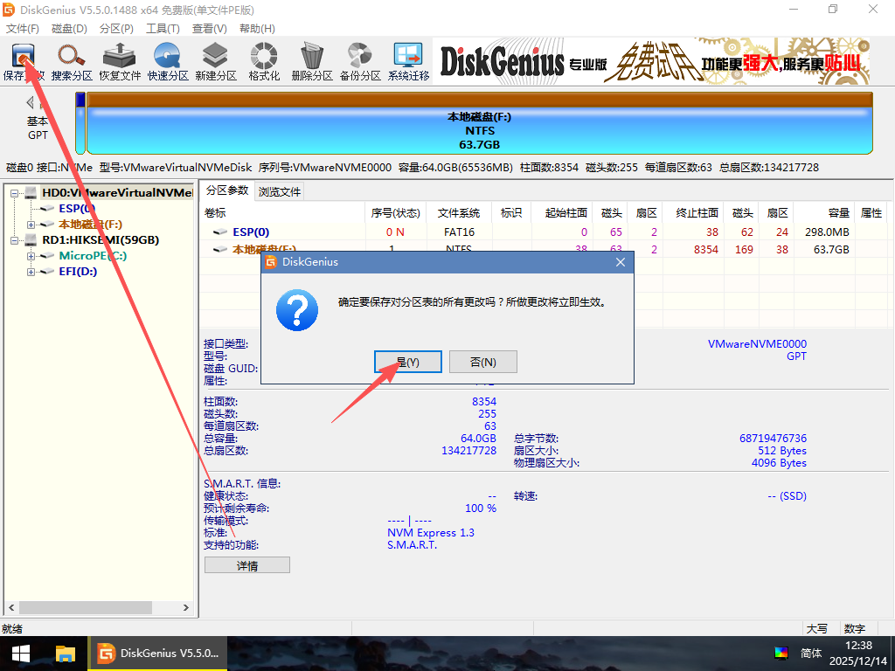The image size is (895, 671).
Task: Select the local disk F: partition bar
Action: (x=479, y=131)
